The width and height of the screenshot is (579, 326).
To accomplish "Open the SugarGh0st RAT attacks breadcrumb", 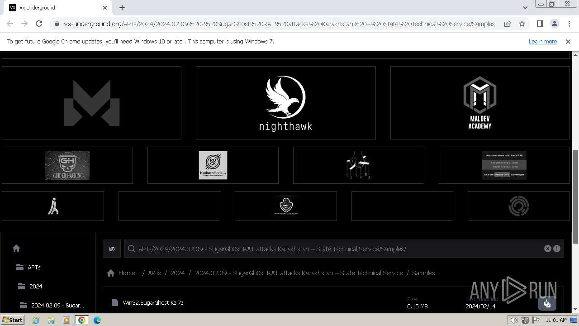I will point(299,273).
